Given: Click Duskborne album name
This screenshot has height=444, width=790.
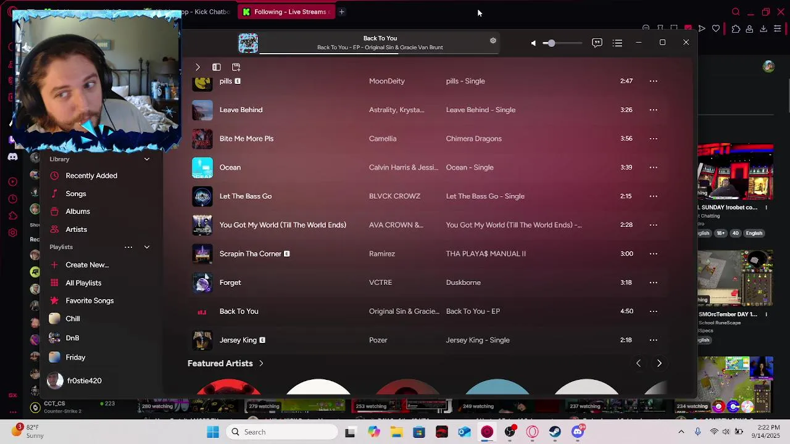Looking at the screenshot, I should tap(464, 282).
